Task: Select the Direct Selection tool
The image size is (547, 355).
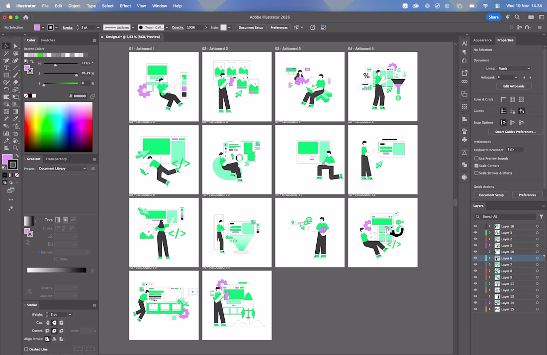Action: (15, 46)
